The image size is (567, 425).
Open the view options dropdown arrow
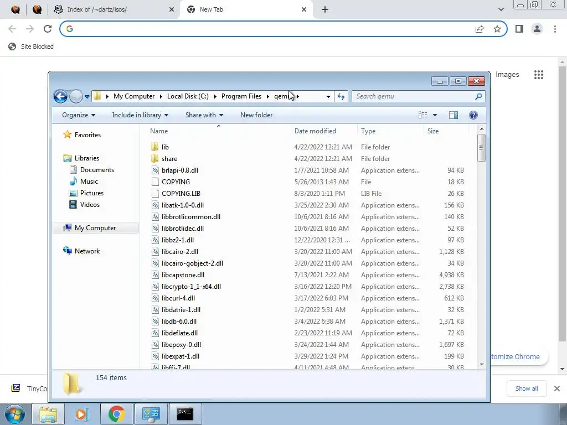point(435,115)
